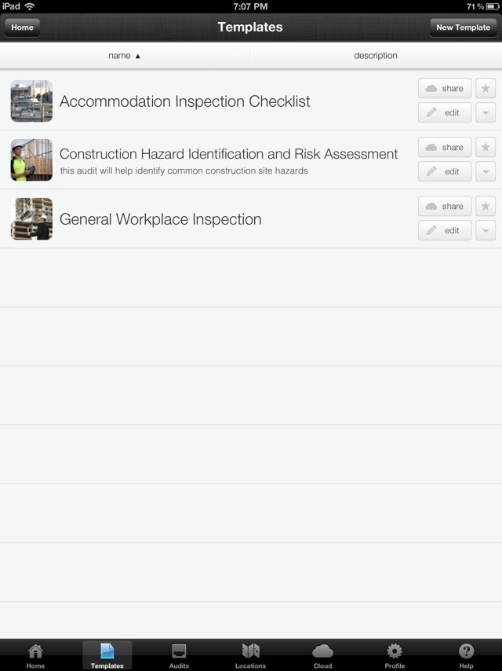
Task: Expand dropdown arrow for Accommodation Inspection Checklist
Action: [486, 112]
